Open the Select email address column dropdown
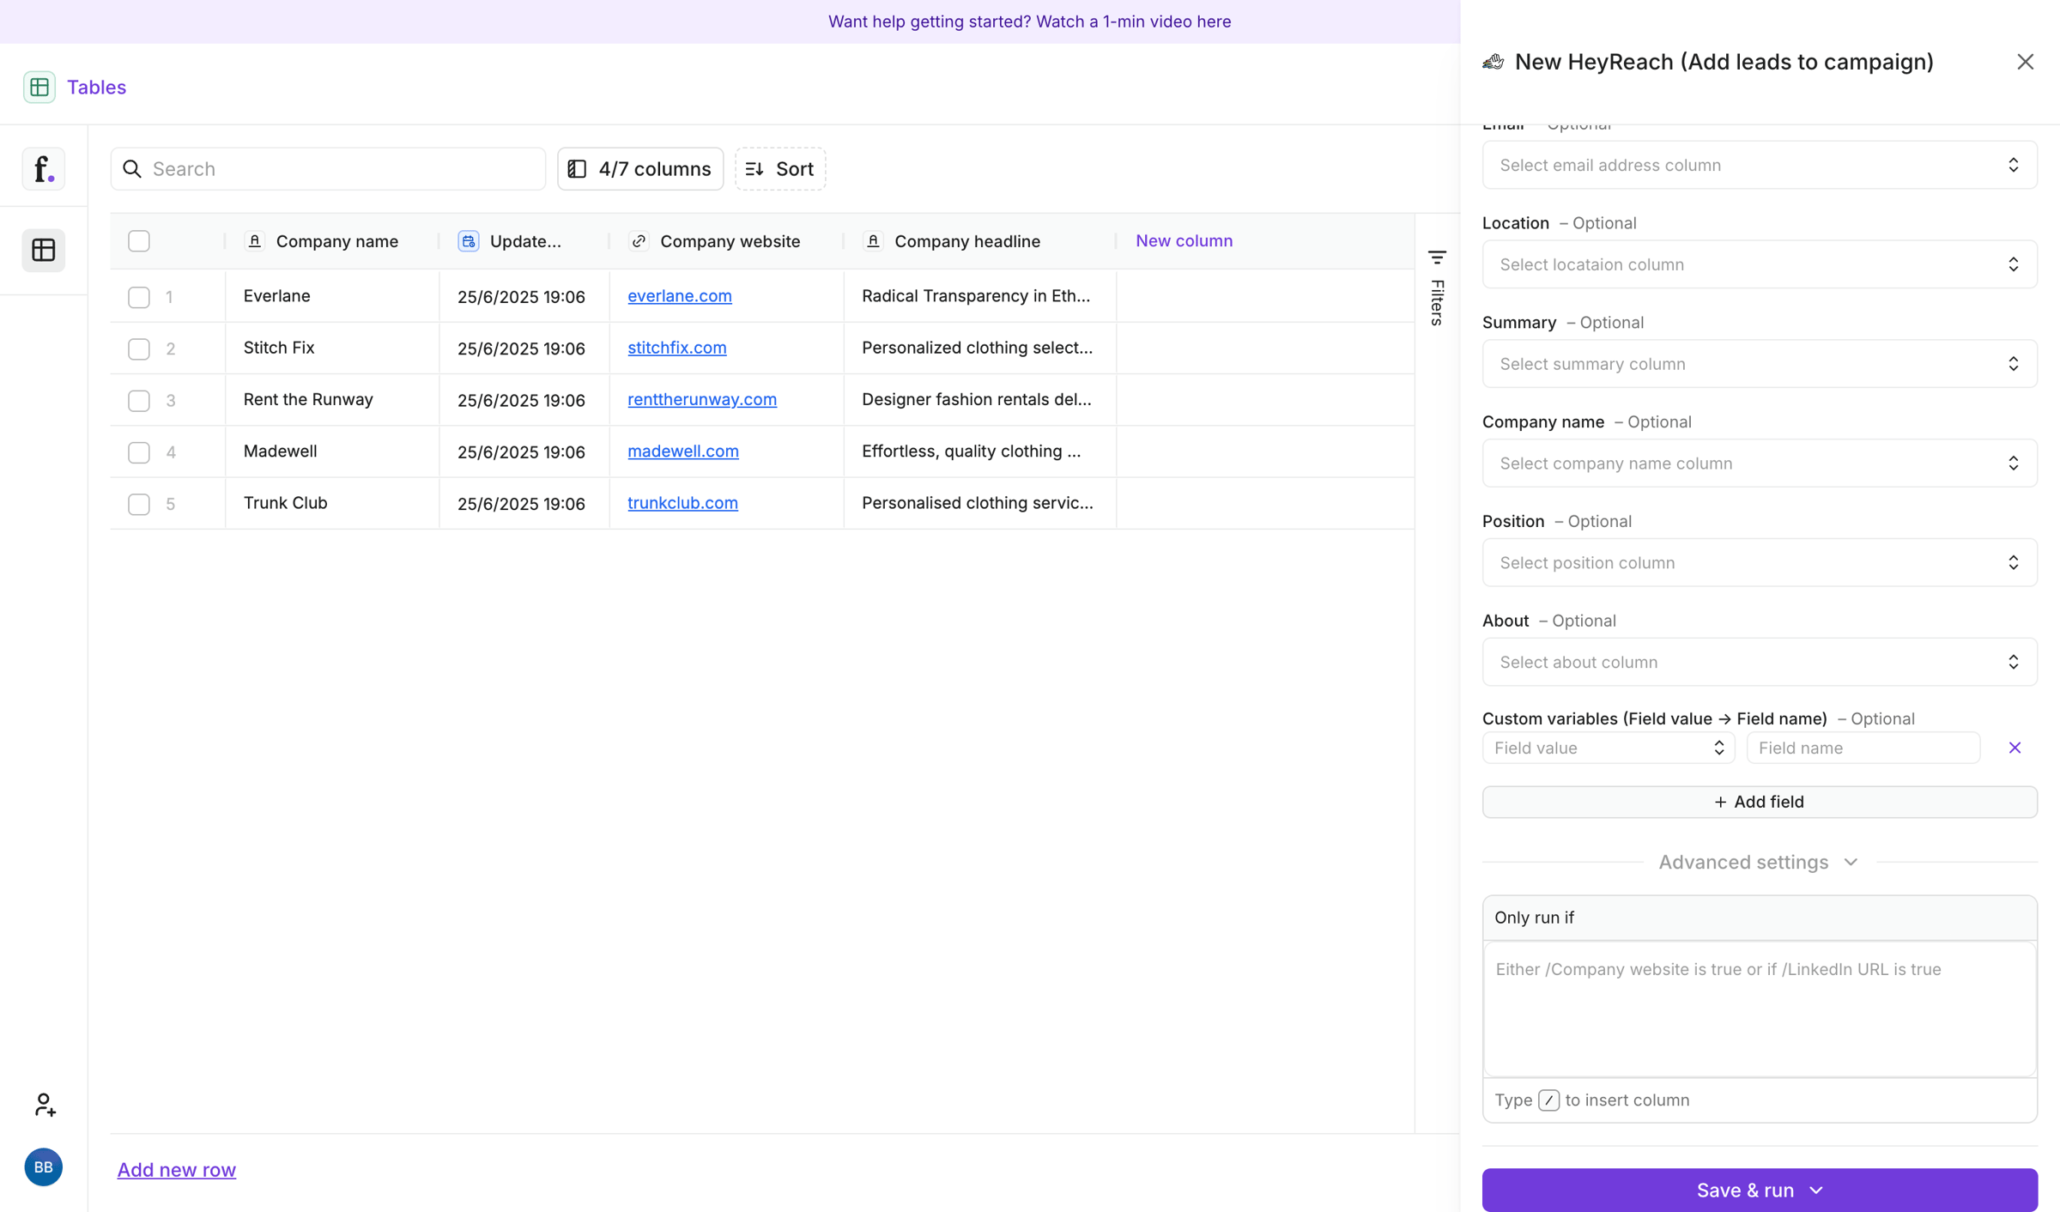 pyautogui.click(x=1760, y=165)
